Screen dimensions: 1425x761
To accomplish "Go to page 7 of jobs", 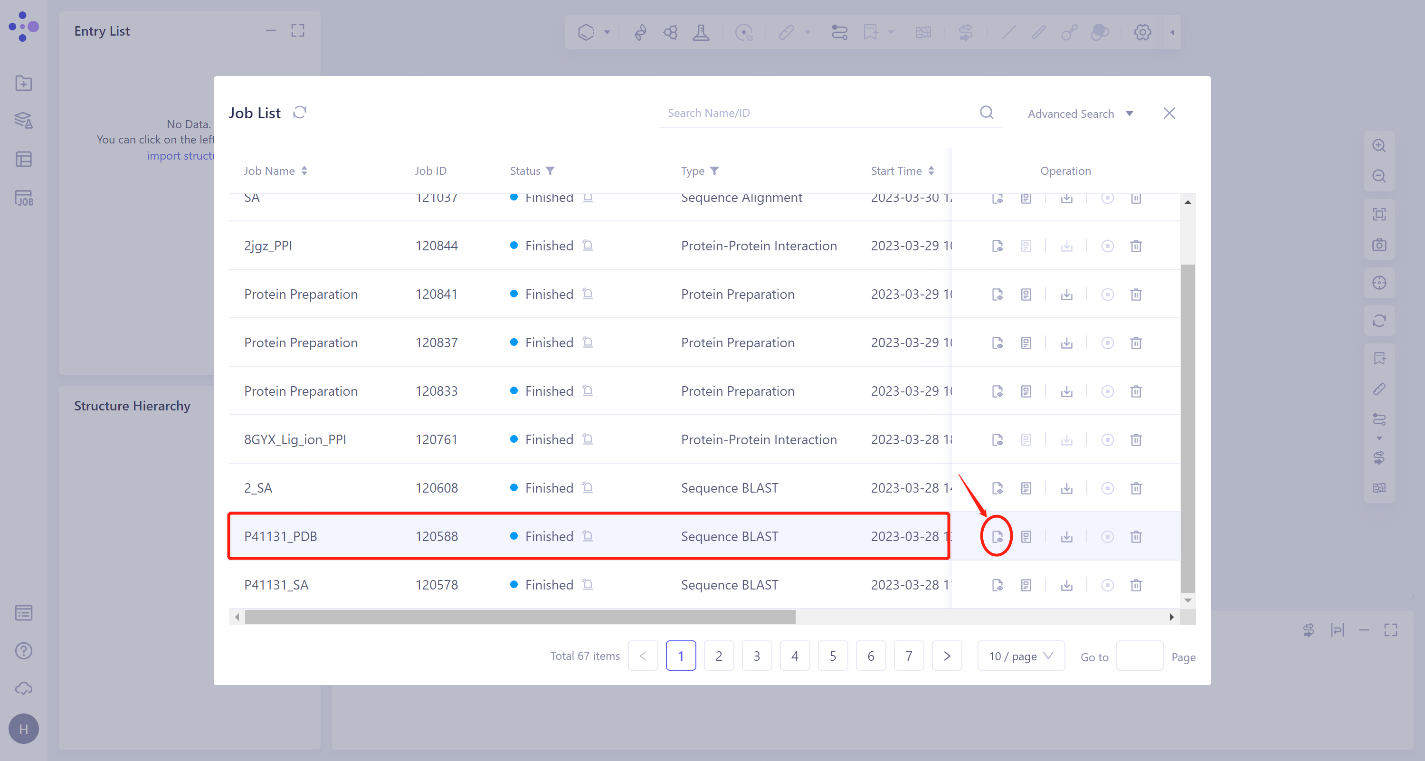I will (908, 656).
